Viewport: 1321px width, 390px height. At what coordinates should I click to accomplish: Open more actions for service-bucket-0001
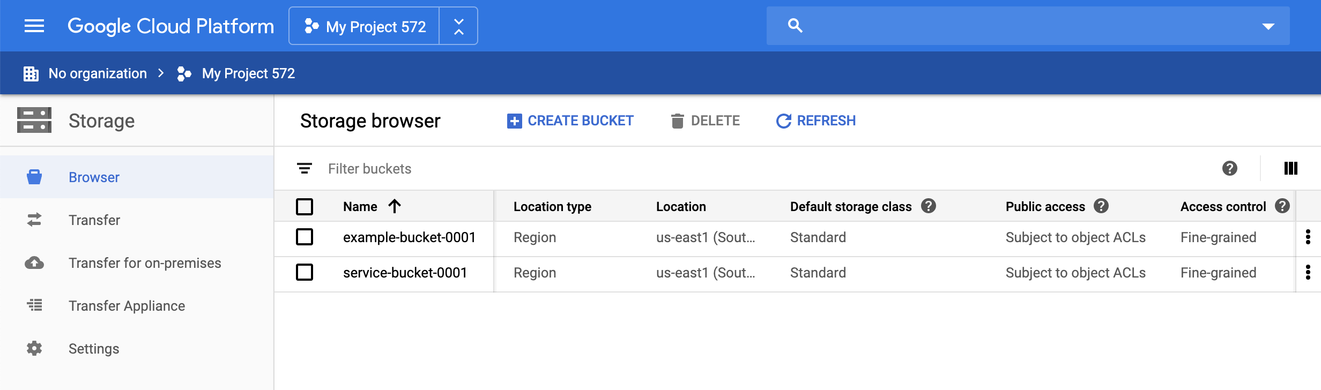tap(1308, 272)
